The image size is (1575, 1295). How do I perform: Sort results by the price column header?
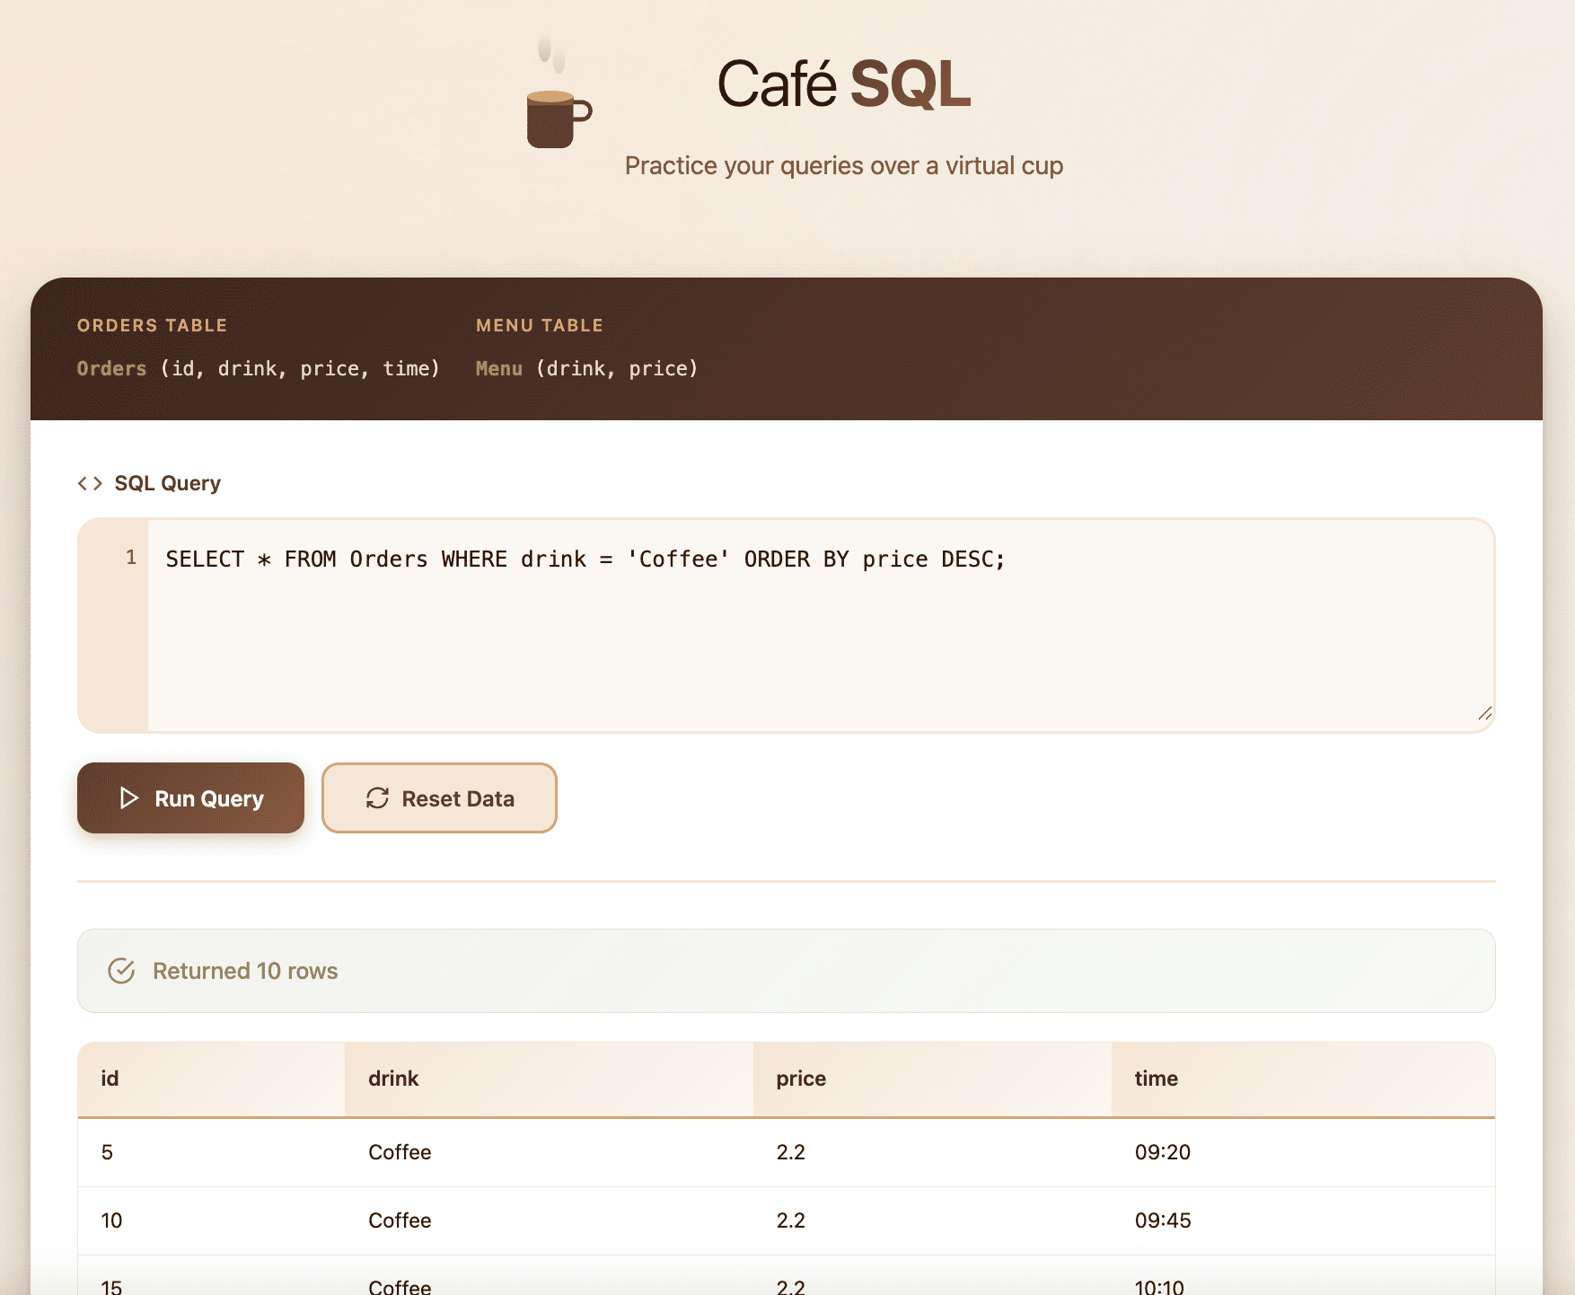tap(799, 1079)
